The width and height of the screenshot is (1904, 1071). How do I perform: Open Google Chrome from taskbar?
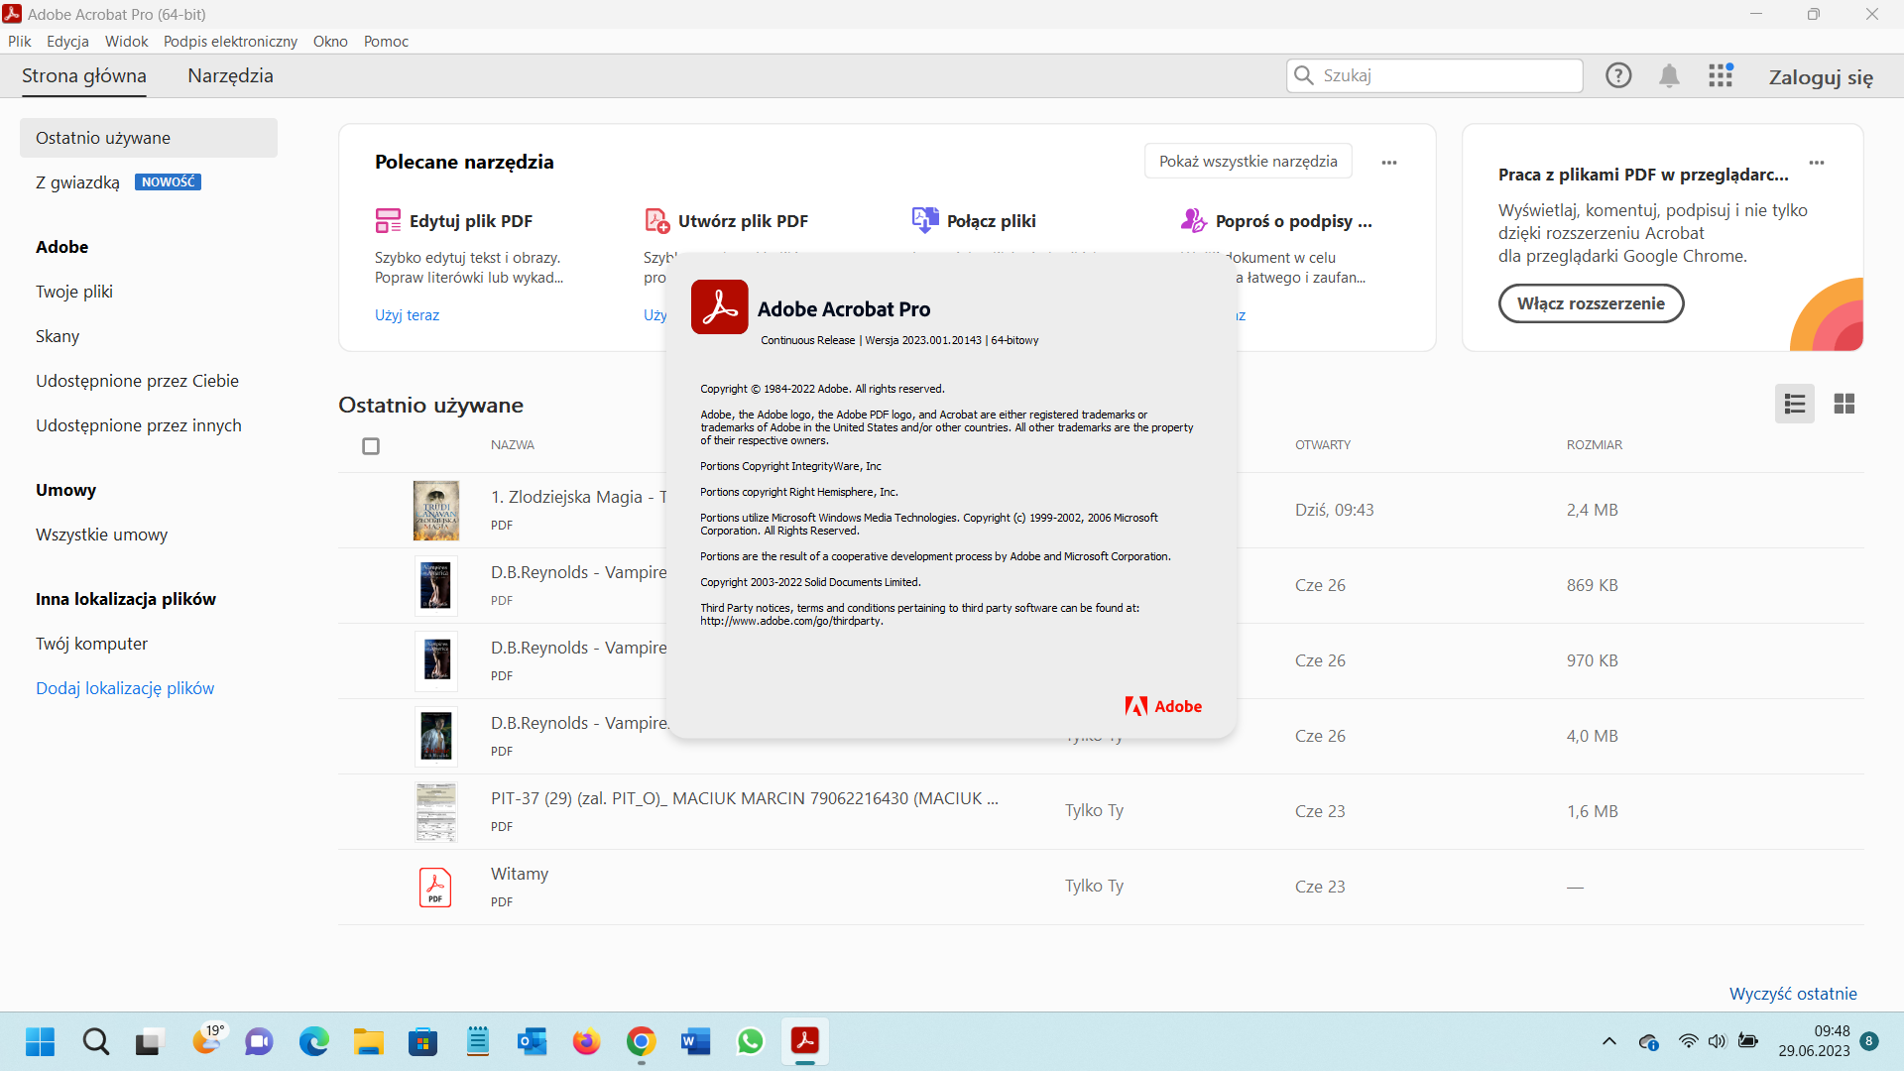pyautogui.click(x=642, y=1042)
